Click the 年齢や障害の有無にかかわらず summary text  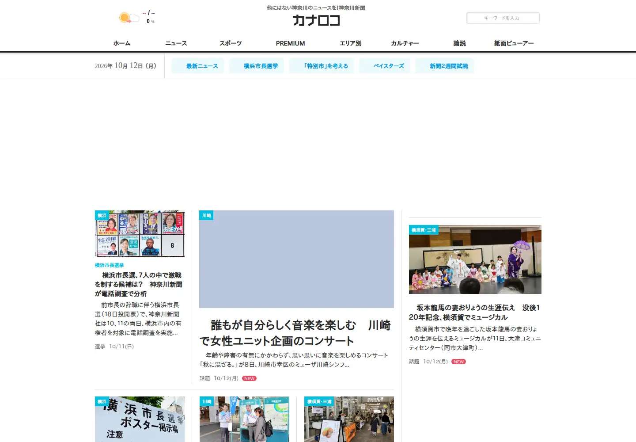pyautogui.click(x=294, y=360)
